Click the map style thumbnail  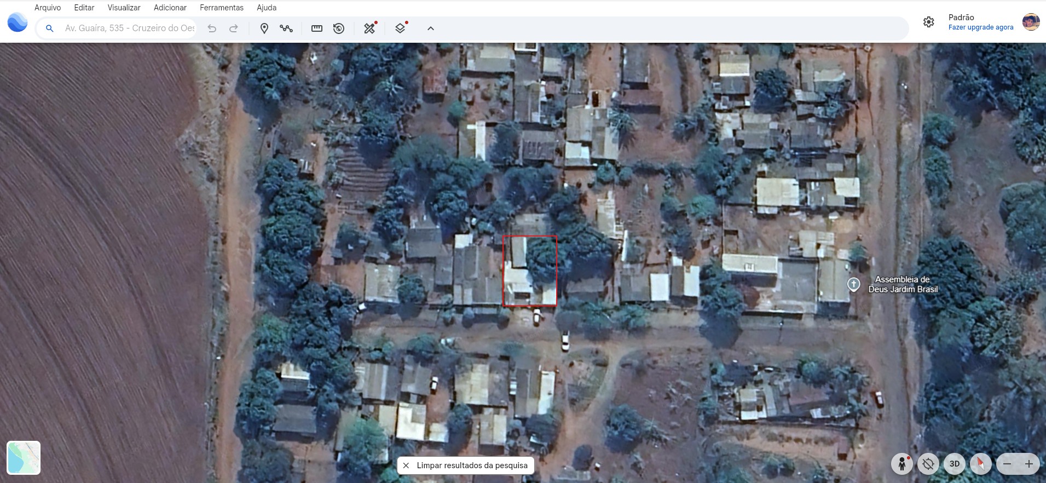tap(24, 457)
